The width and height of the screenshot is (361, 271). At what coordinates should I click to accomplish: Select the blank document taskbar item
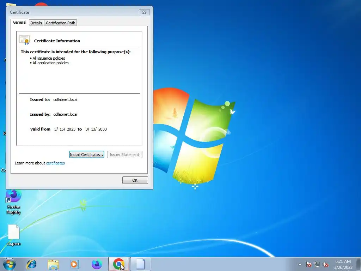click(x=141, y=264)
